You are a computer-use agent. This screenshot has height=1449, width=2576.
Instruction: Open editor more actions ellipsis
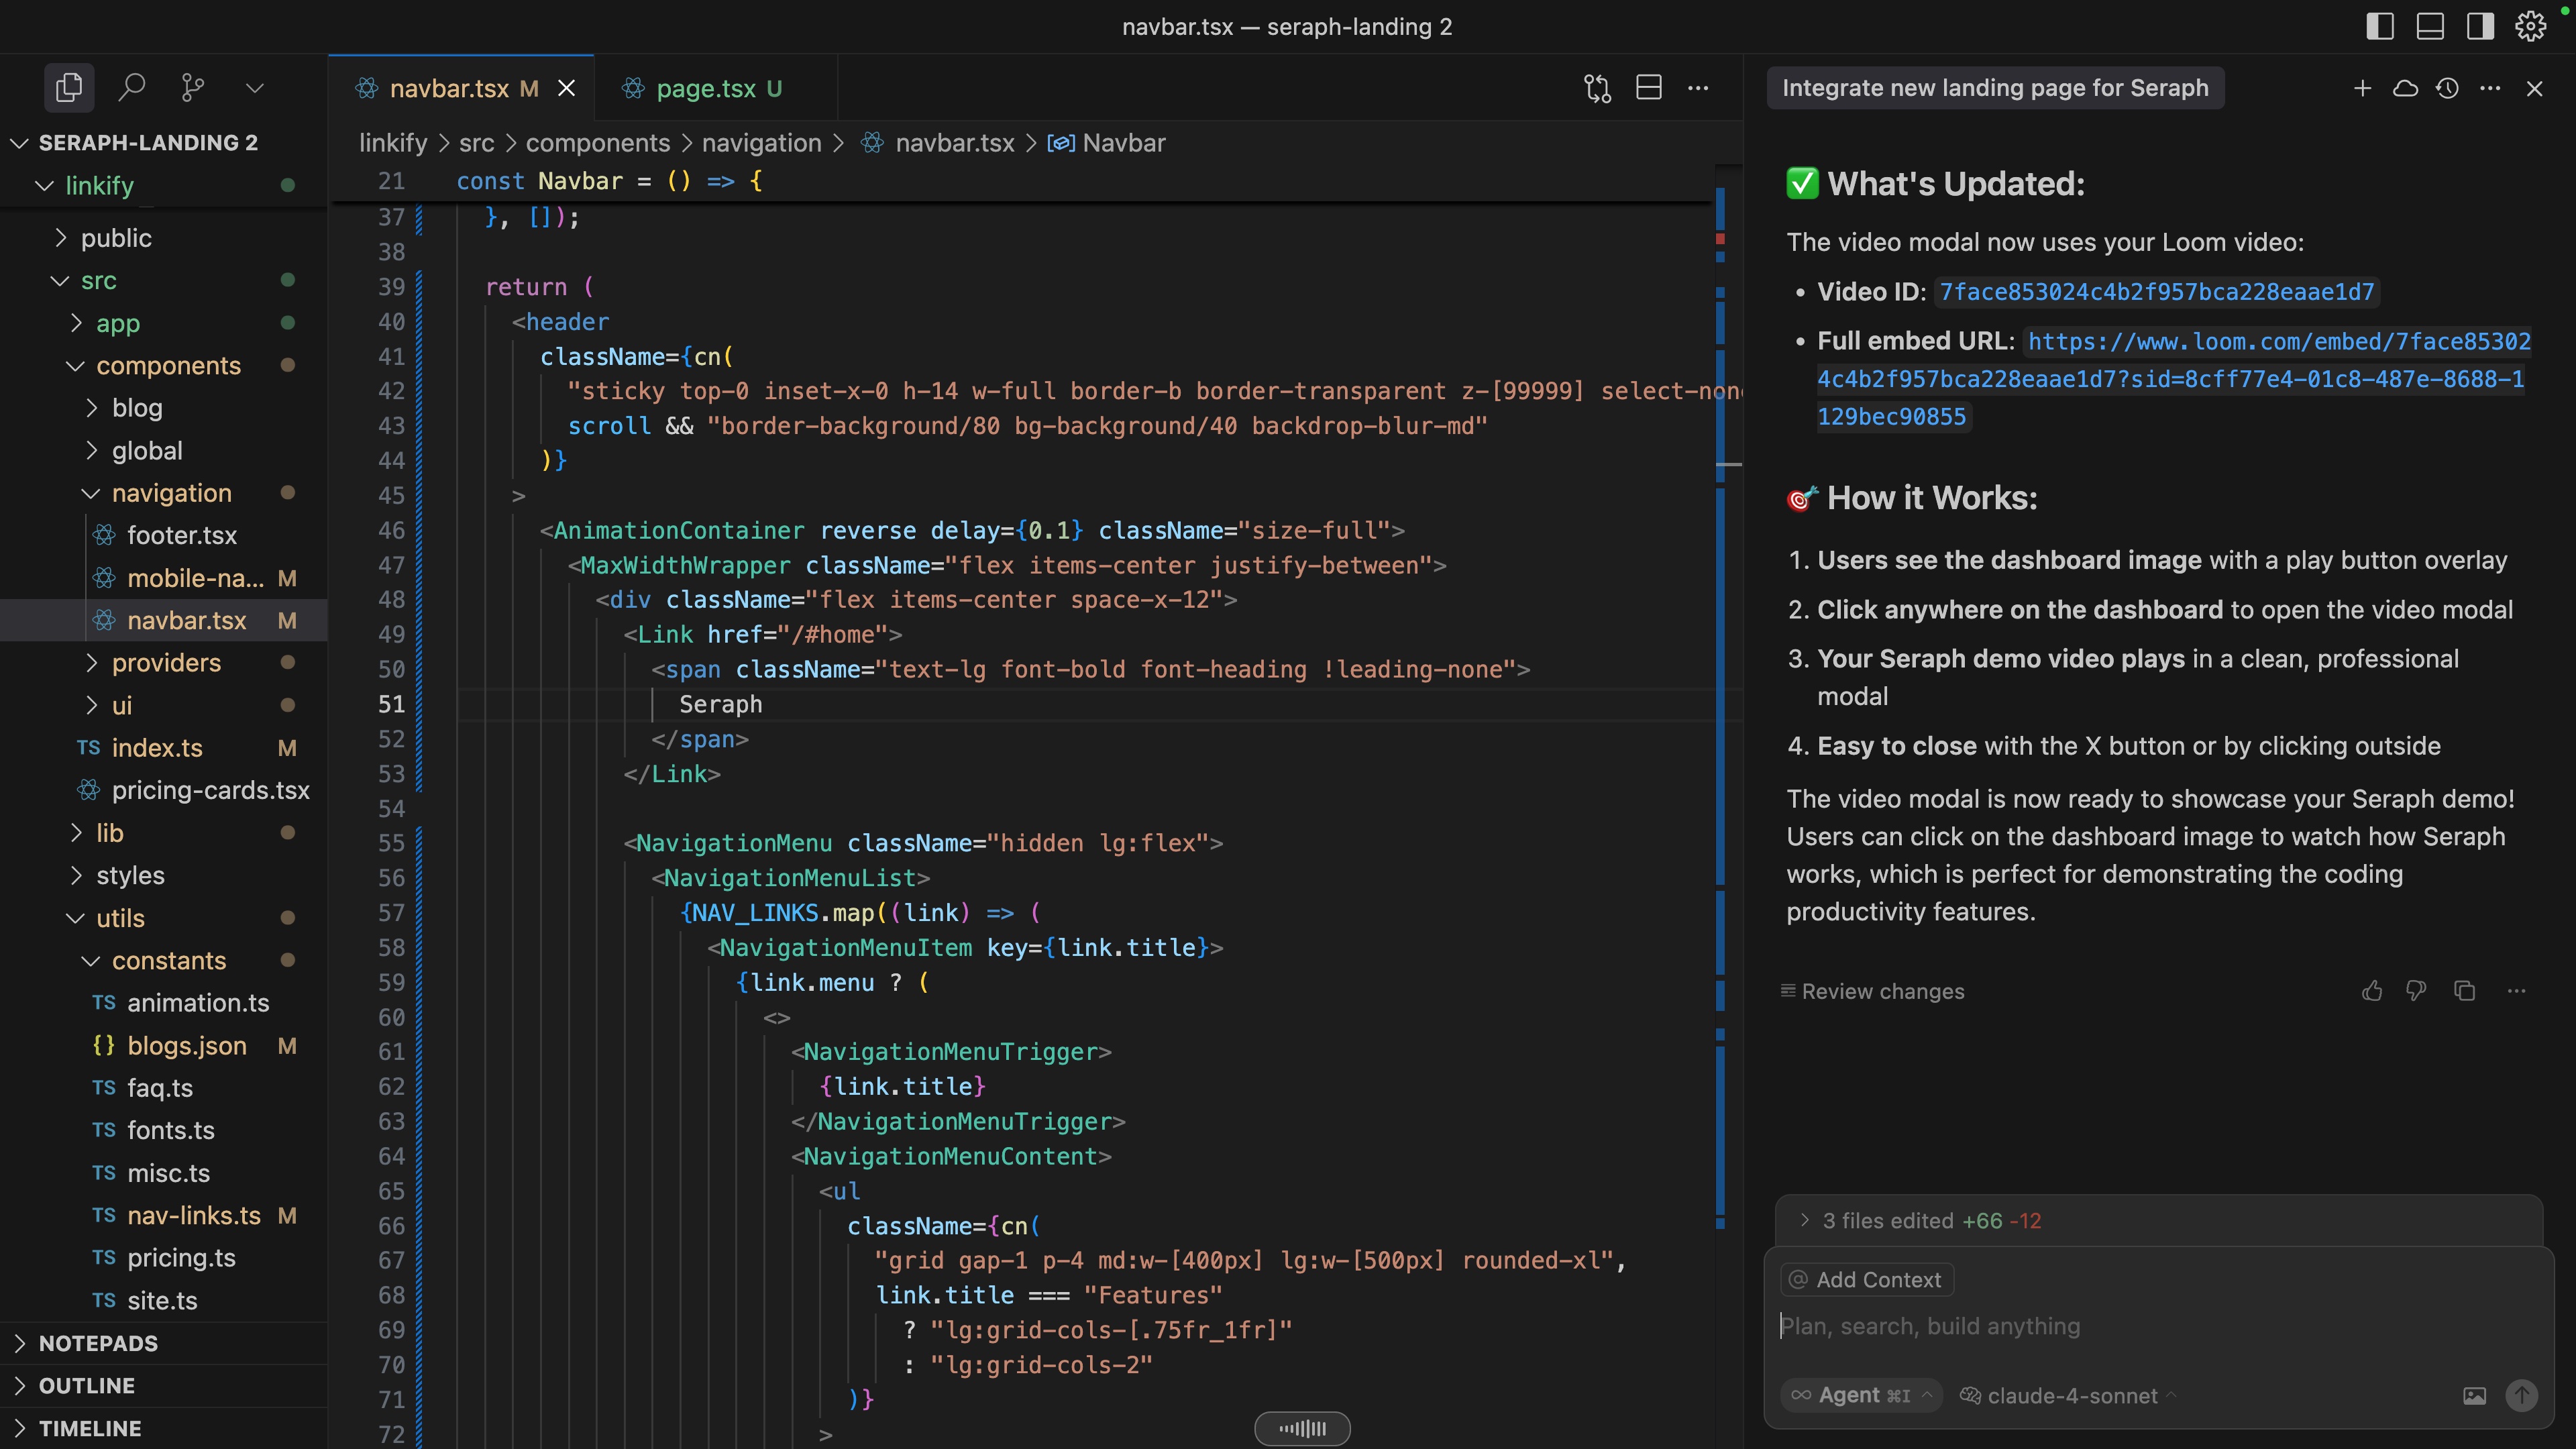point(1698,88)
